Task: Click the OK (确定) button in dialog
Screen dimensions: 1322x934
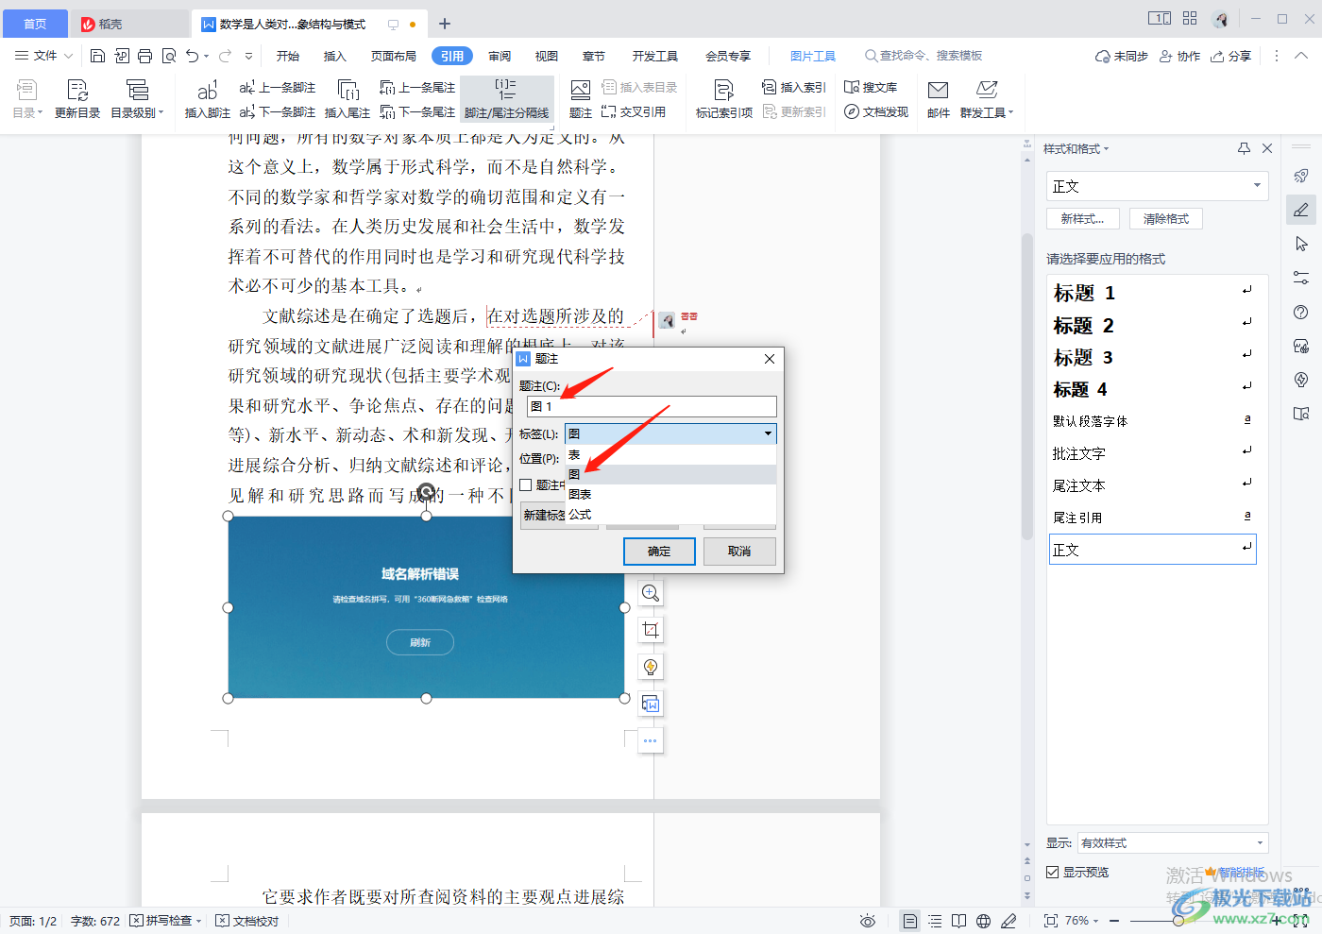Action: (x=659, y=552)
